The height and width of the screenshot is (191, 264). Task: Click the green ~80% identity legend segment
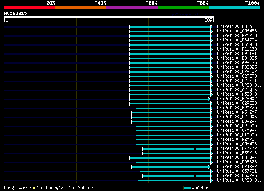(183, 7)
